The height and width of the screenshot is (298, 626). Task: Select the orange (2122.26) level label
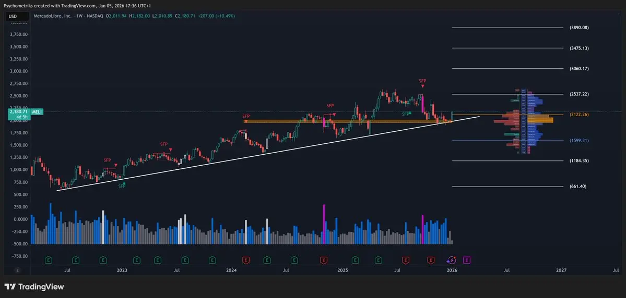(580, 114)
